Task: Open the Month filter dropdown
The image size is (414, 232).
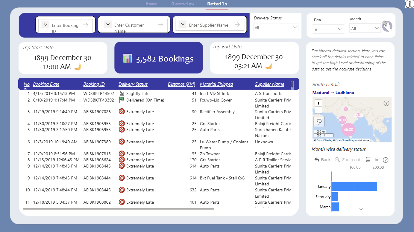Action: pyautogui.click(x=365, y=29)
